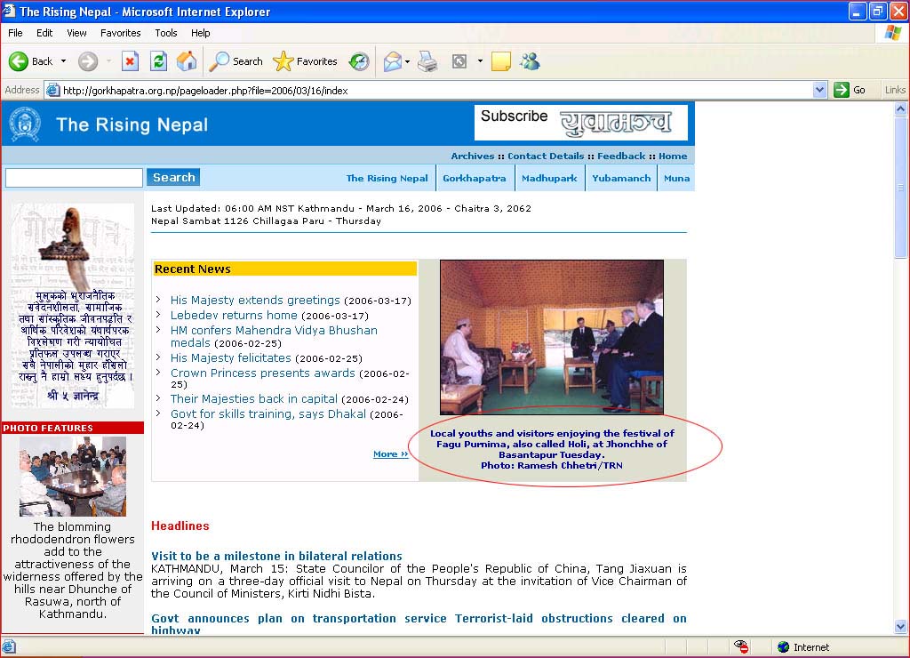
Task: Refresh the page using the toolbar icon
Action: pyautogui.click(x=158, y=61)
